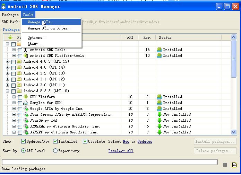
Task: Click the Not installed arrow for Dual Screen APIs
Action: [x=160, y=115]
